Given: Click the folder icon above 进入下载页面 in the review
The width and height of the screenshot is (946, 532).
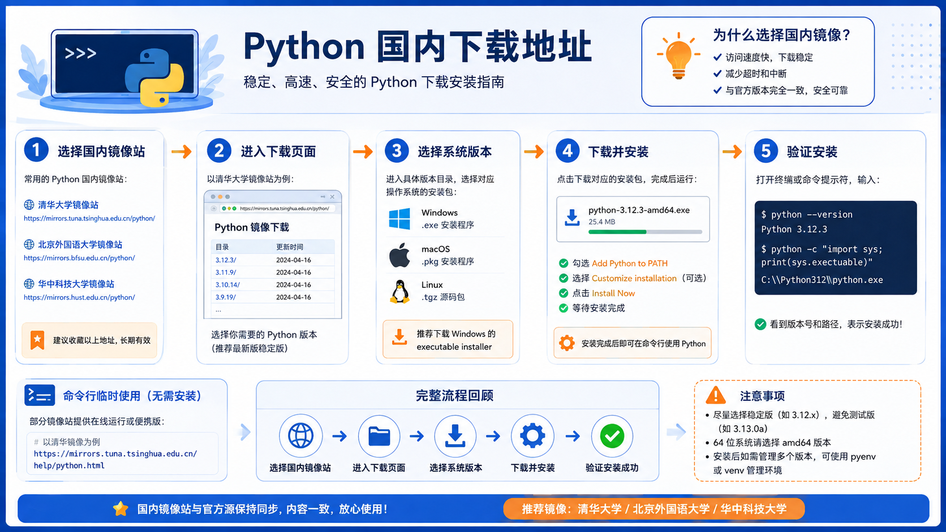Looking at the screenshot, I should (379, 436).
